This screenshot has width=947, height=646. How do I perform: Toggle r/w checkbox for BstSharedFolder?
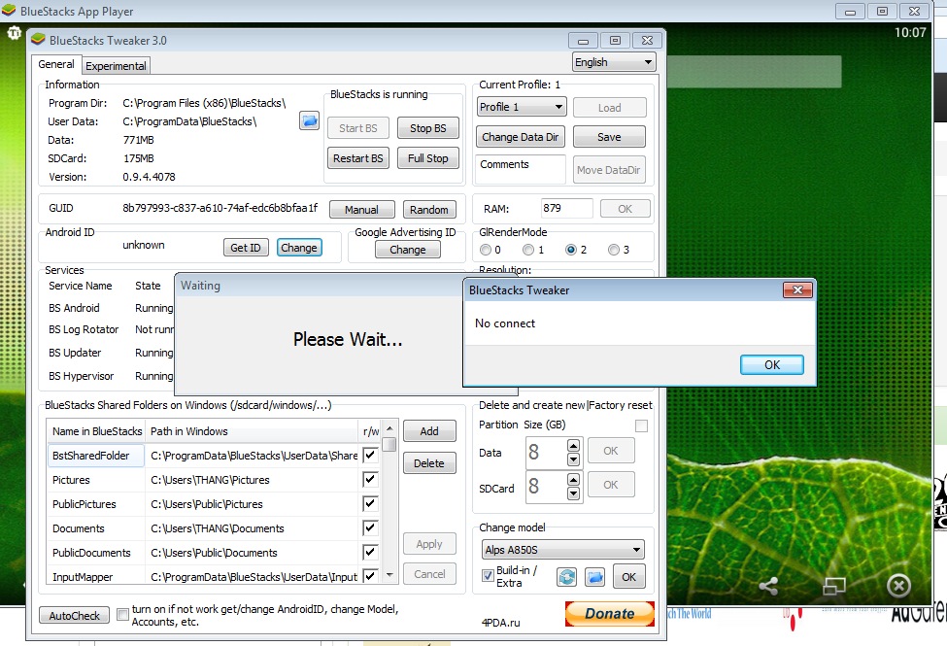pos(370,455)
